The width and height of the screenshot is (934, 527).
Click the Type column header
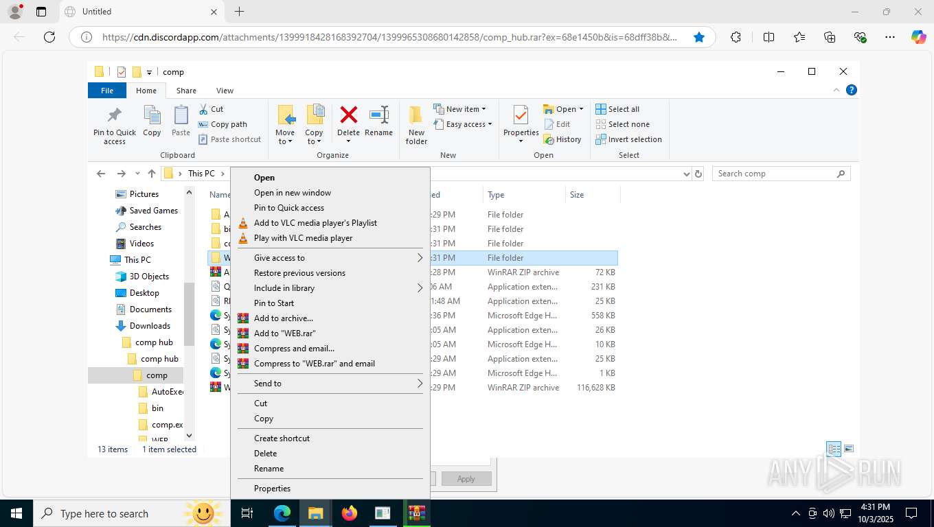pyautogui.click(x=524, y=195)
